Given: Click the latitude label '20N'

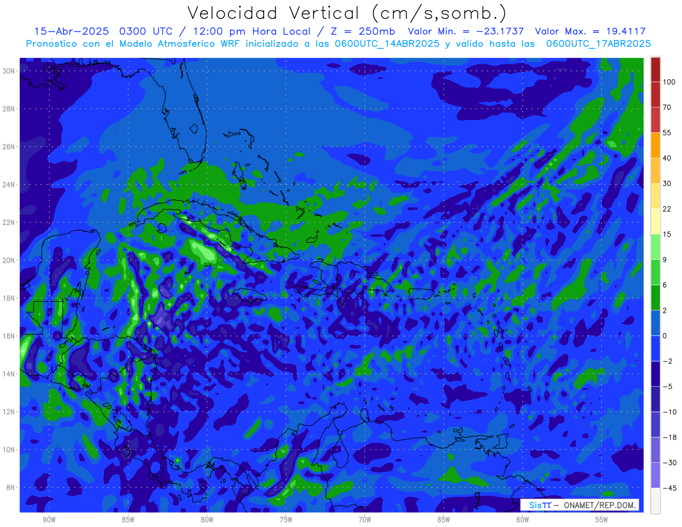Looking at the screenshot, I should 9,260.
